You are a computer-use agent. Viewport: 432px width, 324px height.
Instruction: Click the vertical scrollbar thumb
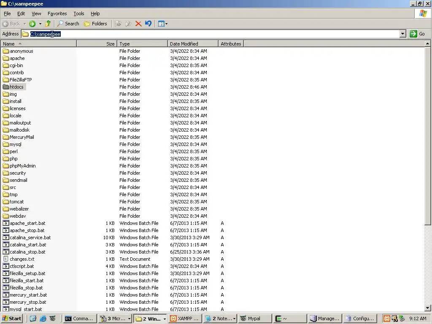(x=427, y=136)
